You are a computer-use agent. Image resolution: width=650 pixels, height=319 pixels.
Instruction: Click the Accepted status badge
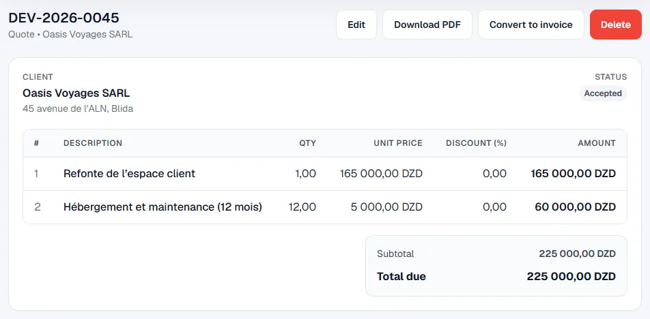click(x=603, y=93)
